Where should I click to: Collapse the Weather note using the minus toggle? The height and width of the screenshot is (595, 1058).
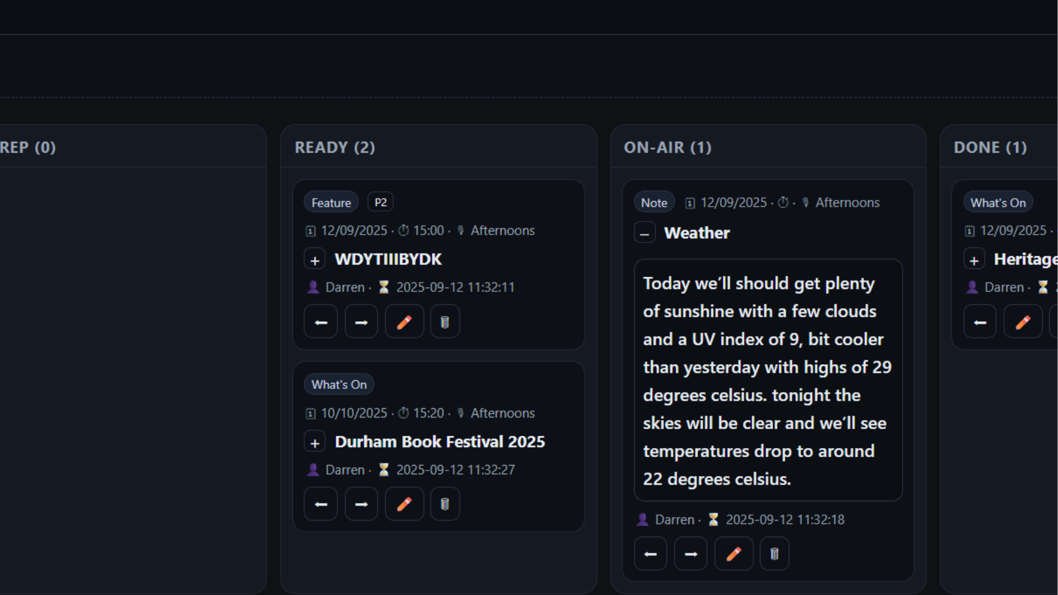(645, 232)
